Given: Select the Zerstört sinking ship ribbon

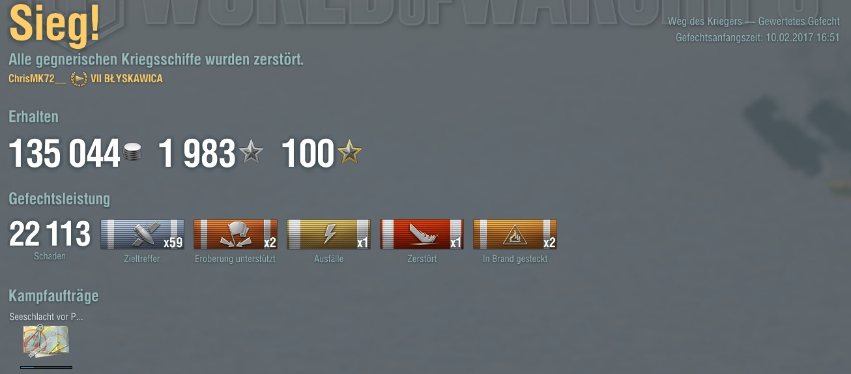Looking at the screenshot, I should coord(422,235).
